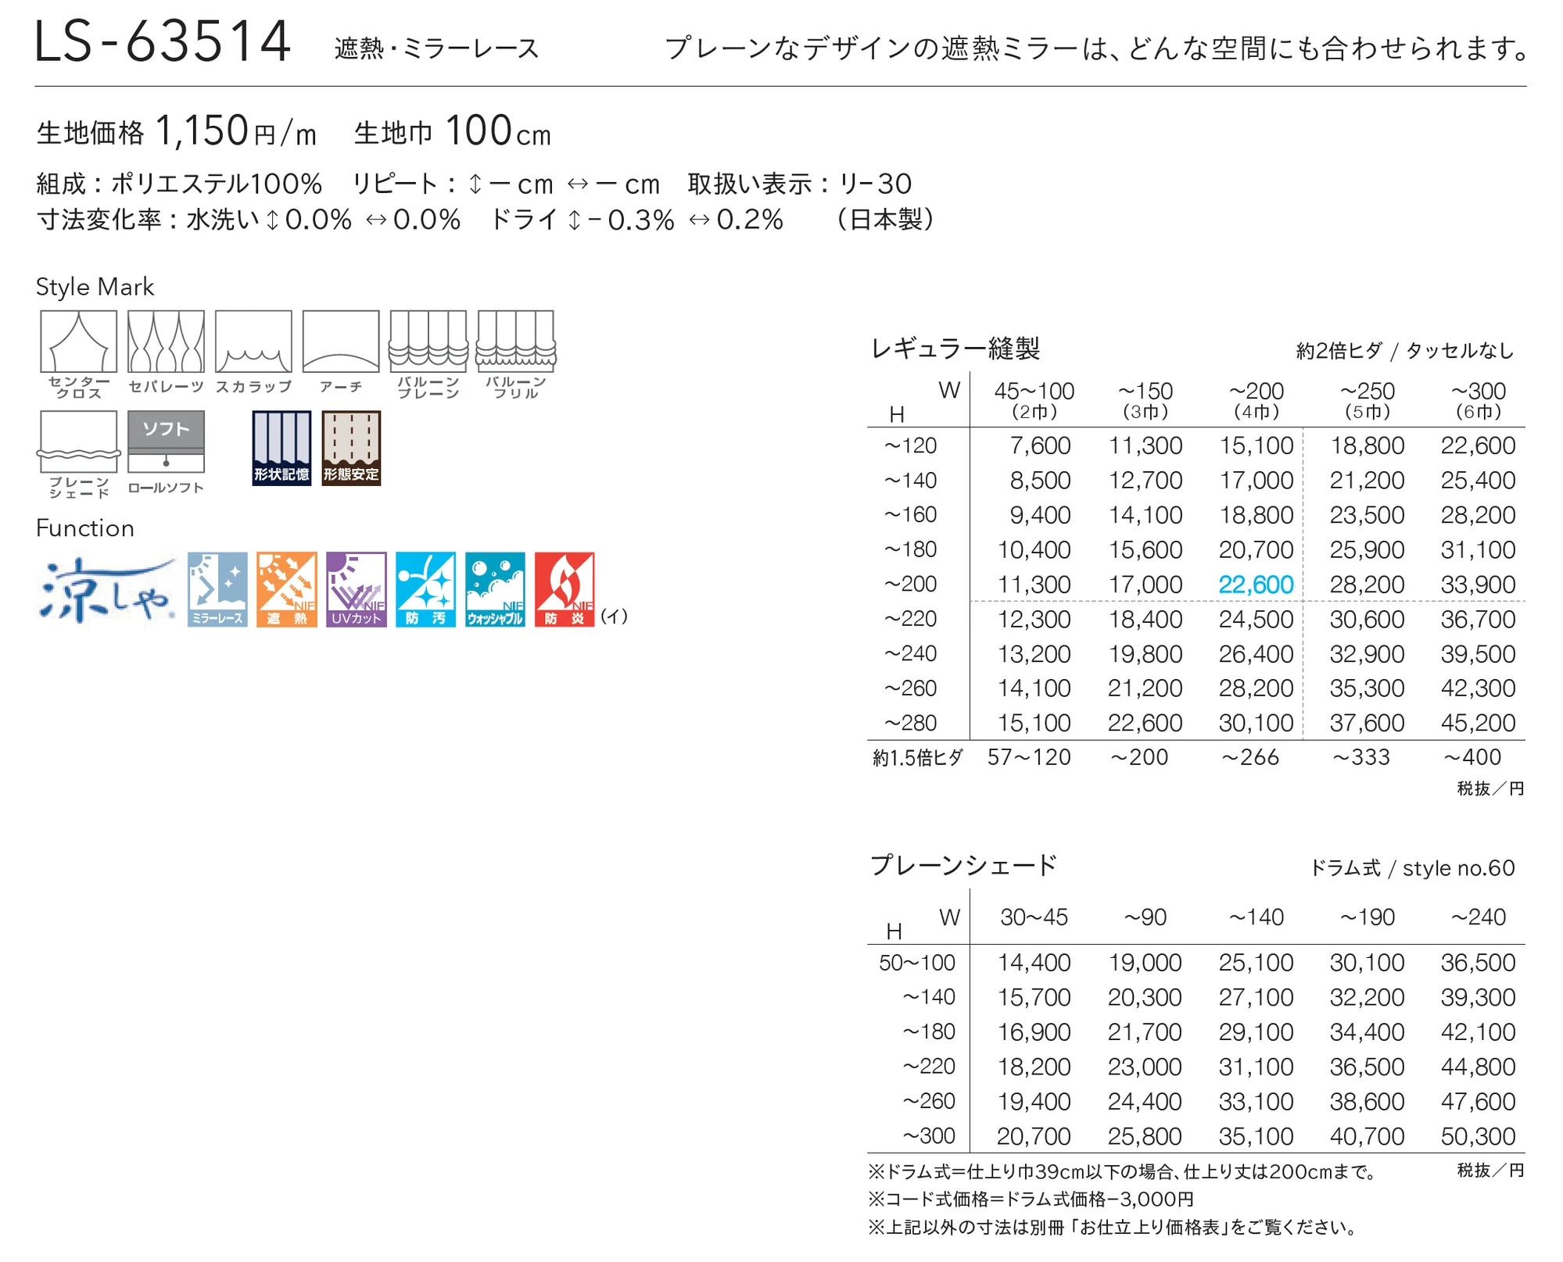Click the 31,100 cell in プレーンシェード table
Screen dimensions: 1563x1262
pyautogui.click(x=1256, y=1067)
